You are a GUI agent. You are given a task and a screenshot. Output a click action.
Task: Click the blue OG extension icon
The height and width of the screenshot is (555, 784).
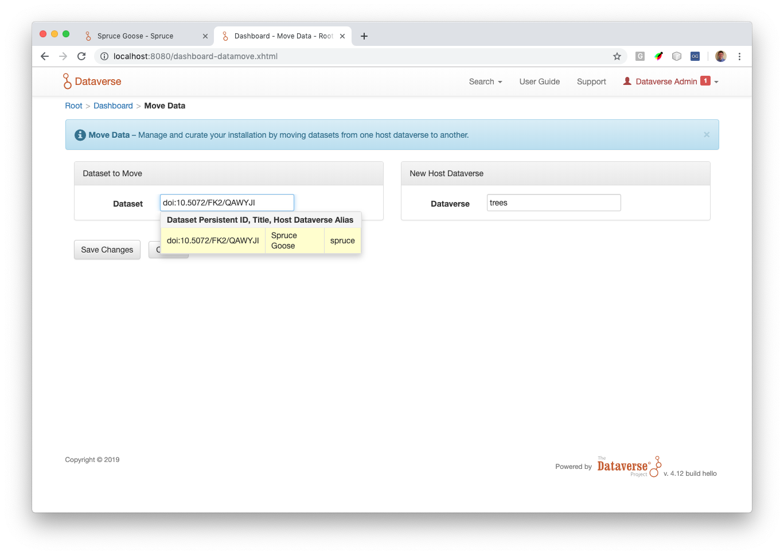click(x=695, y=56)
